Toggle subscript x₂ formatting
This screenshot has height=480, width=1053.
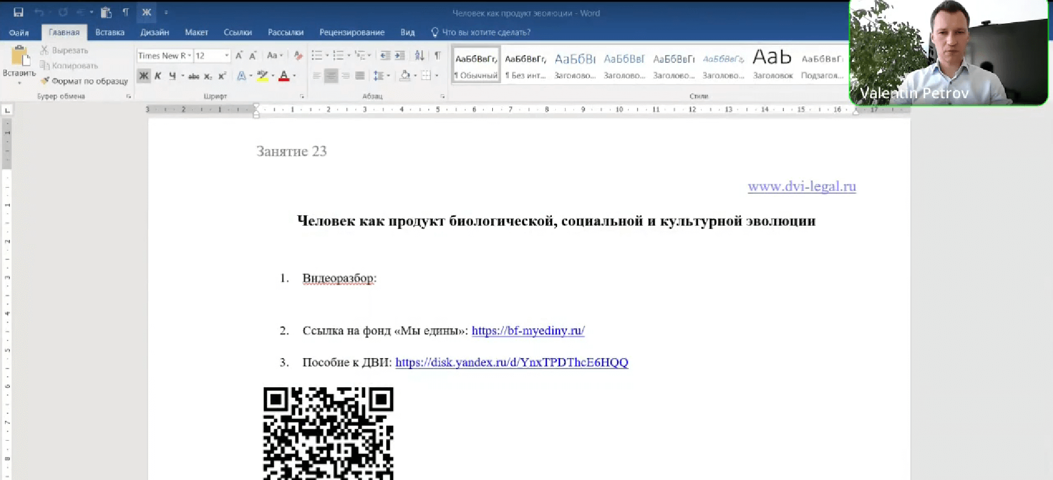pyautogui.click(x=208, y=76)
